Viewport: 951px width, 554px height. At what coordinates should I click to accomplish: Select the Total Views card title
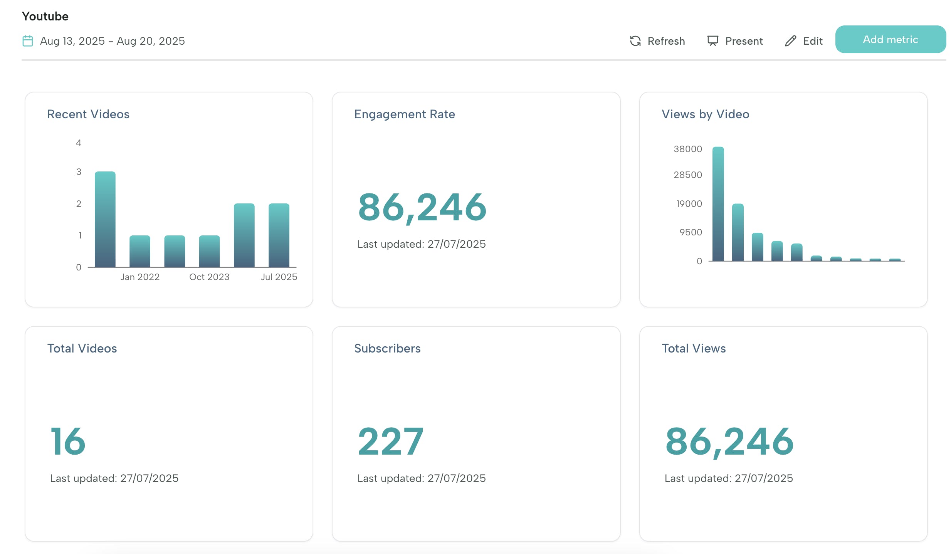[694, 348]
